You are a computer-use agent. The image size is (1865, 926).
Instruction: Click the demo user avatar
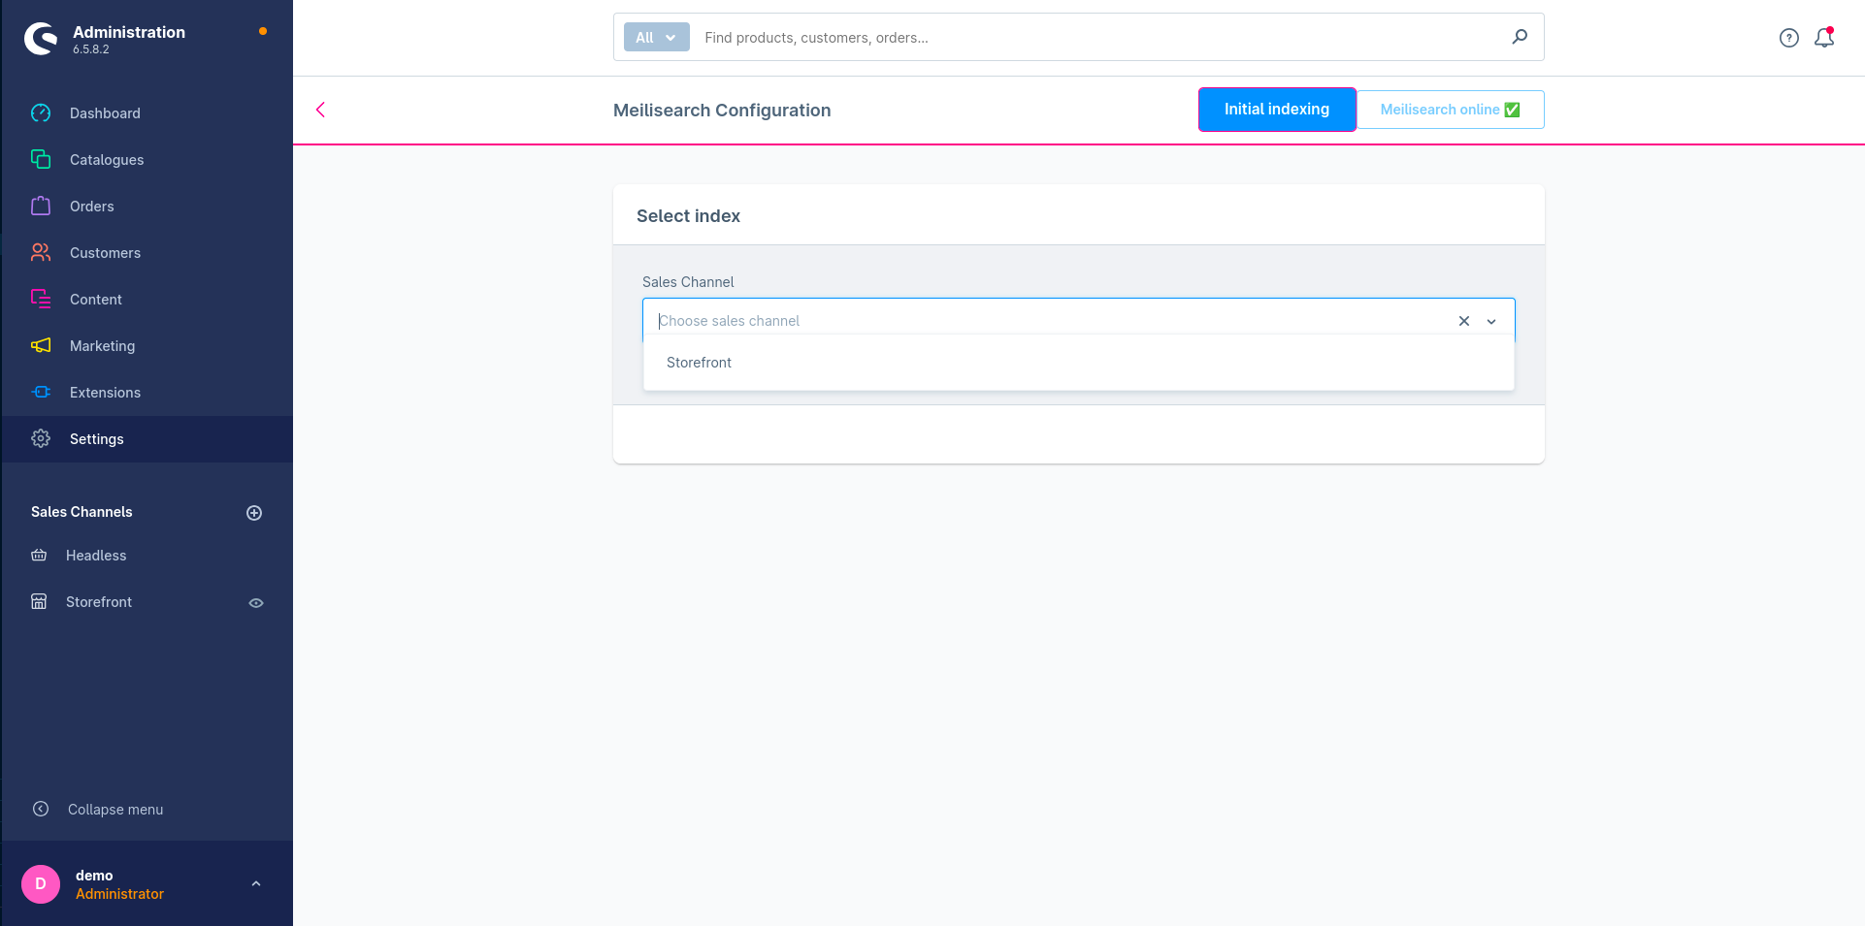pyautogui.click(x=41, y=884)
